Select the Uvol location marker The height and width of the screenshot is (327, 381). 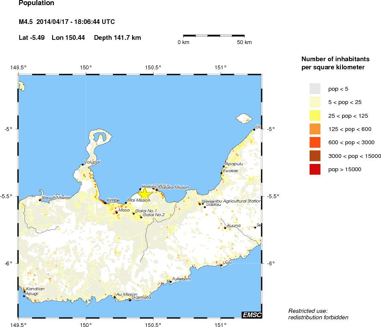tap(221, 265)
